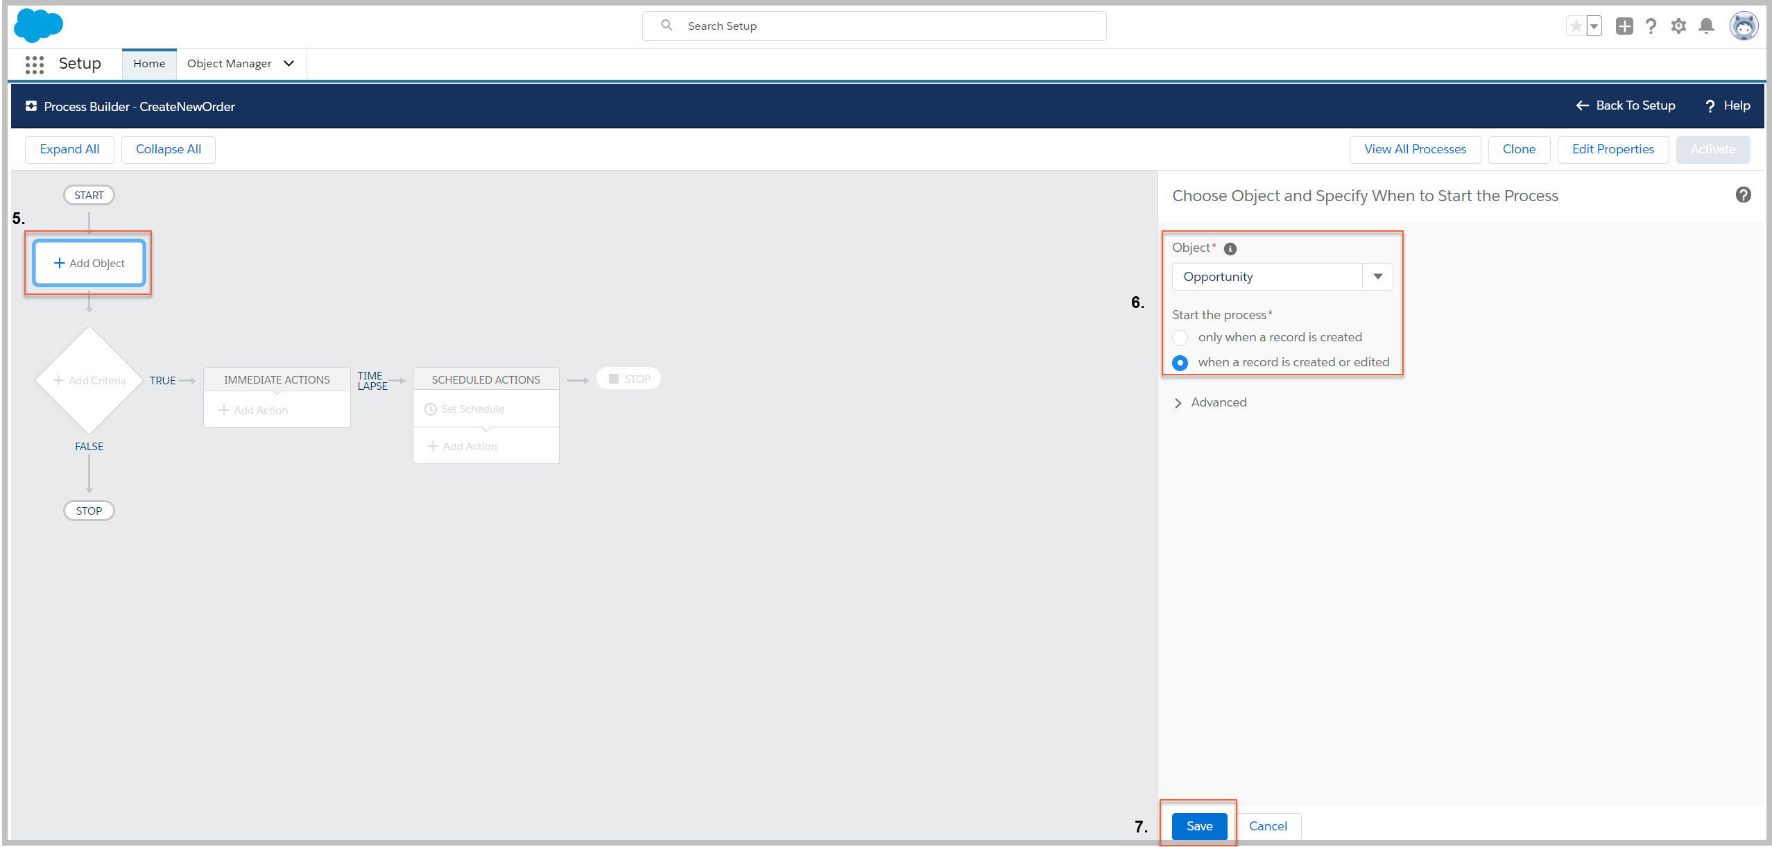Click the favorites star icon

tap(1576, 26)
